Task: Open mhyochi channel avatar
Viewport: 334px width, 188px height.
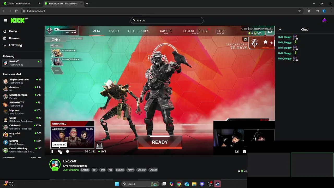Action: coord(5,135)
